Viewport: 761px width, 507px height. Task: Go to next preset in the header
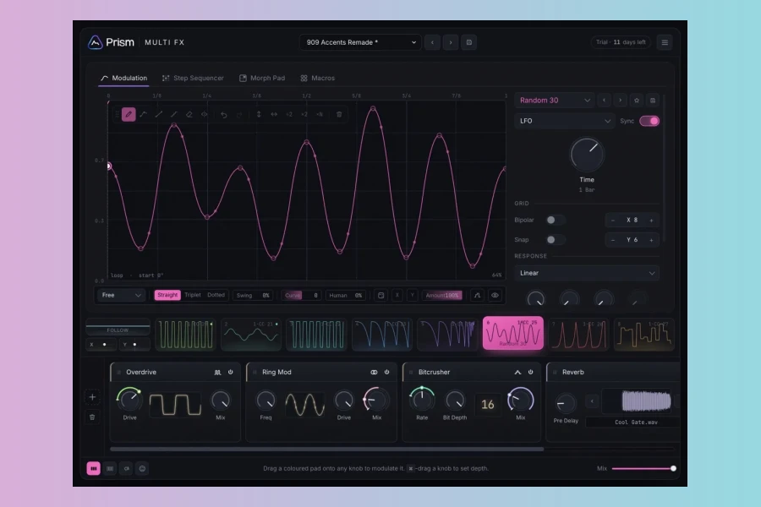coord(451,42)
